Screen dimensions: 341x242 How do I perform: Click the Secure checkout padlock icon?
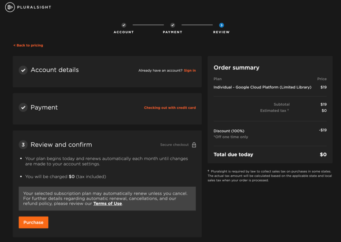coord(194,145)
